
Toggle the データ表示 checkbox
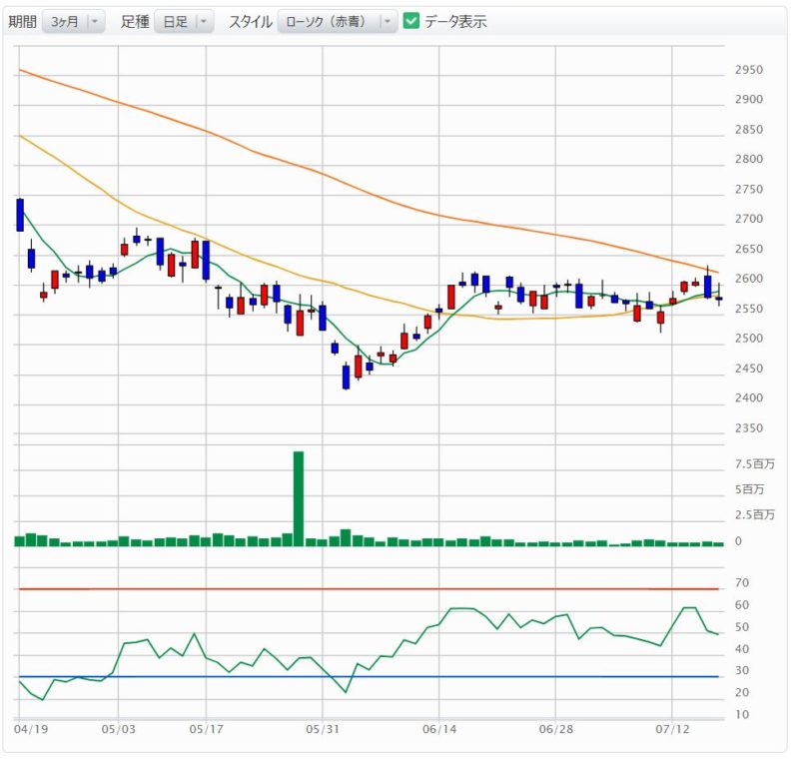[411, 21]
